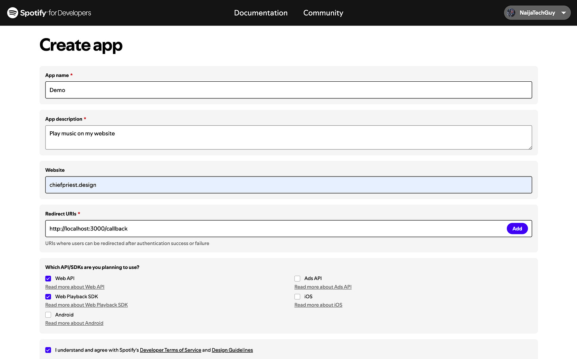577x359 pixels.
Task: Click the Spotify logo icon
Action: click(x=13, y=13)
